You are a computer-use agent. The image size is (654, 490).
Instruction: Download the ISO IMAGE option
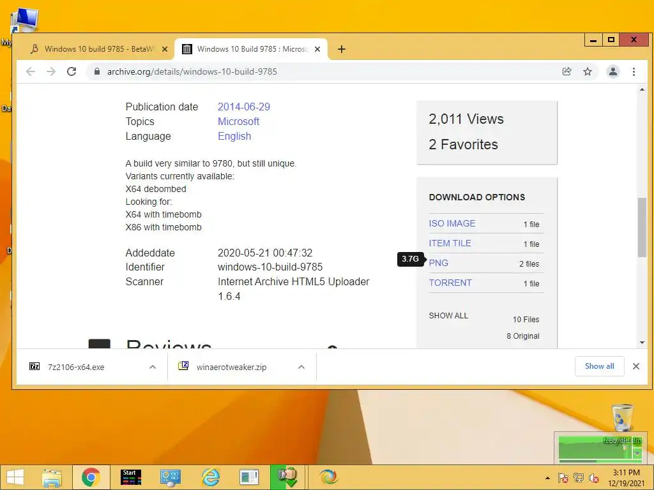click(452, 223)
